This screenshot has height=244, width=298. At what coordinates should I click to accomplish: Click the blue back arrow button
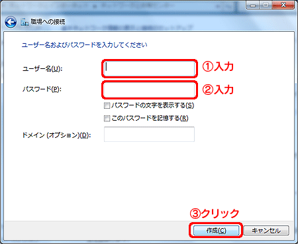pos(11,22)
